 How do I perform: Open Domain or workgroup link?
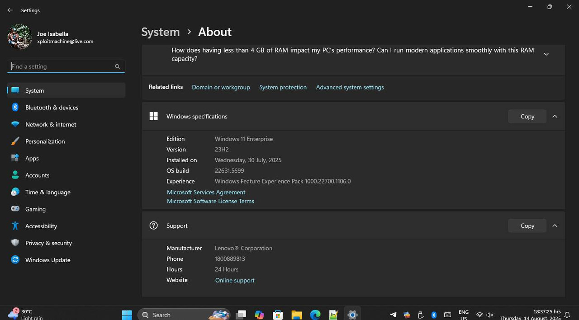(221, 87)
